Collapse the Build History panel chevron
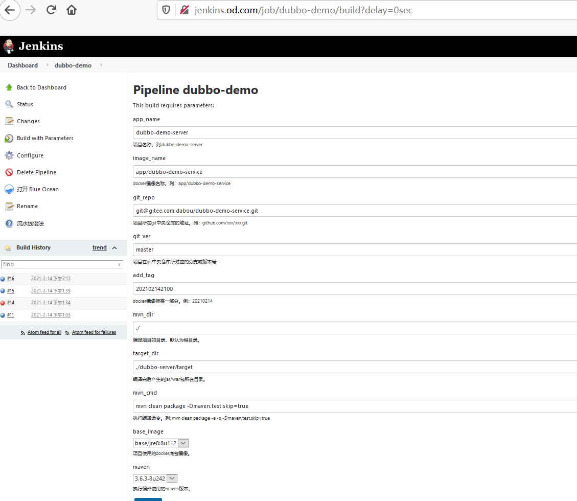Image resolution: width=577 pixels, height=501 pixels. (114, 248)
